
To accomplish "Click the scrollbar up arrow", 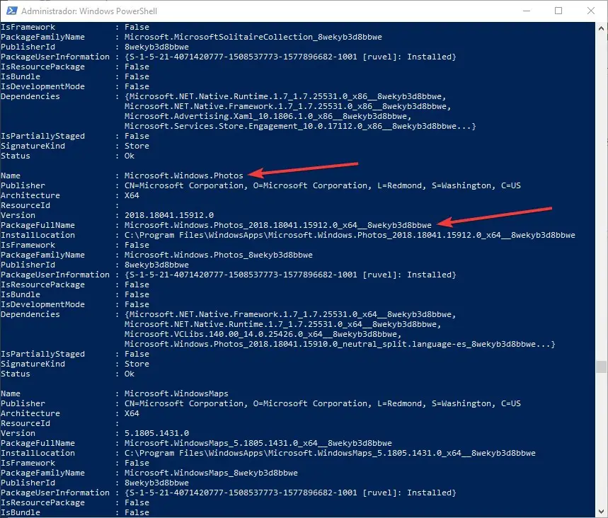I will [601, 28].
